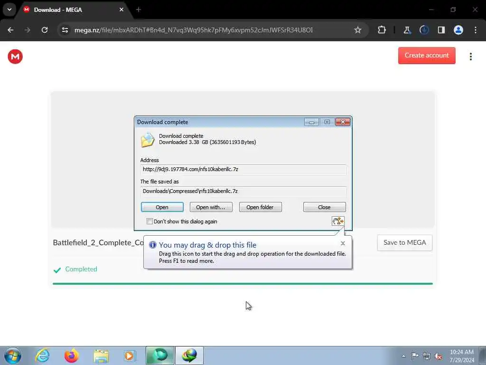Open the browser extensions puzzle icon
Image resolution: width=486 pixels, height=365 pixels.
[382, 30]
